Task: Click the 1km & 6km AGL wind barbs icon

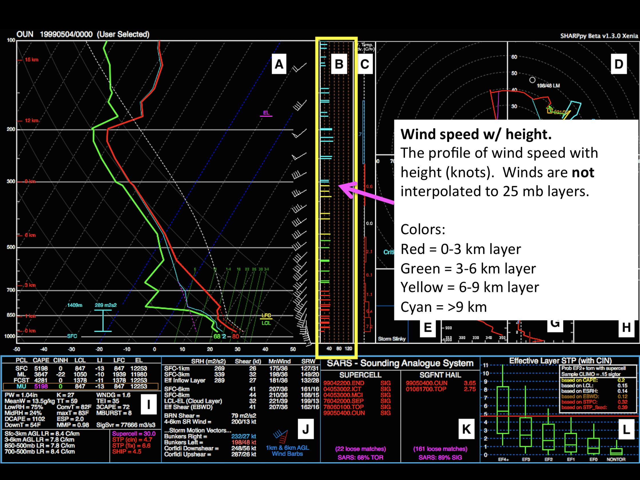Action: [281, 436]
